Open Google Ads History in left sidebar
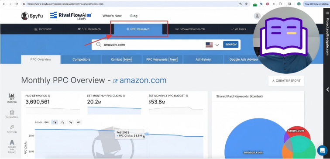The width and height of the screenshot is (330, 159). click(x=12, y=146)
